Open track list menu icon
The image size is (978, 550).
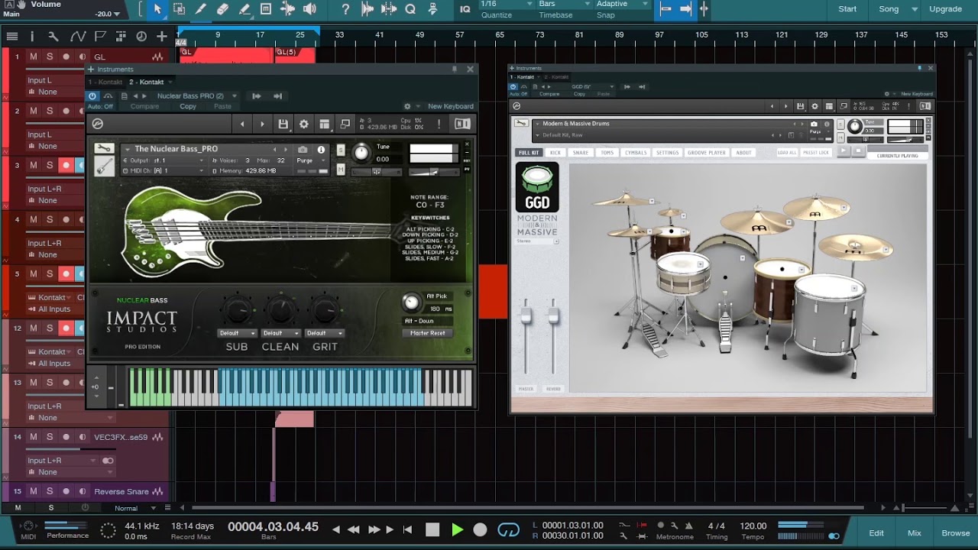coord(11,36)
